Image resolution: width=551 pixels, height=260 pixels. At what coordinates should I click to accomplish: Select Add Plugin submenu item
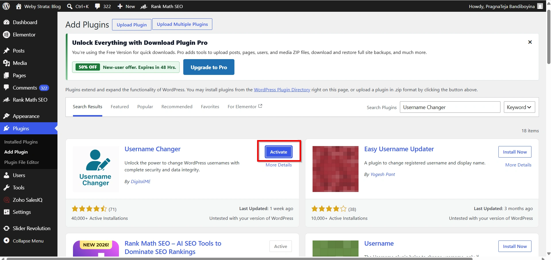click(x=16, y=152)
